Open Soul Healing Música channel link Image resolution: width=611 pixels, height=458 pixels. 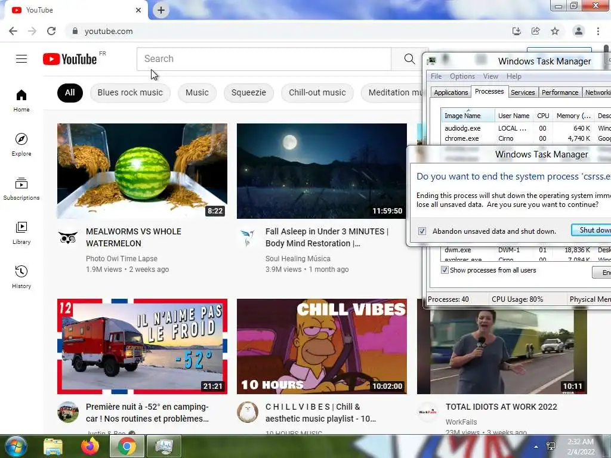[x=298, y=259]
